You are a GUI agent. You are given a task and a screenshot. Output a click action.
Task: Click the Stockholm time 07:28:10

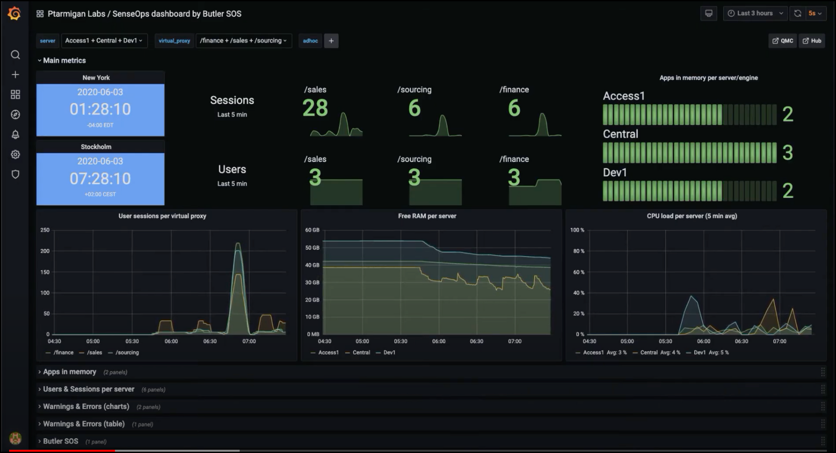point(100,178)
